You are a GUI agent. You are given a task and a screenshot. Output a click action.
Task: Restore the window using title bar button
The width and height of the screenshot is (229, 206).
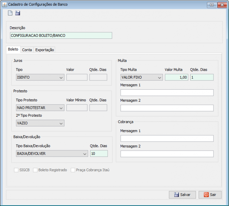pos(212,5)
